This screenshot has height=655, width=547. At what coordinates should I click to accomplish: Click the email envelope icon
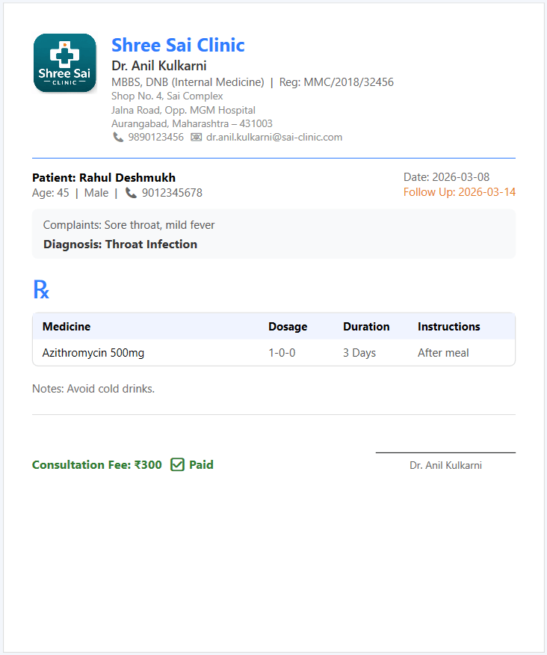[197, 138]
